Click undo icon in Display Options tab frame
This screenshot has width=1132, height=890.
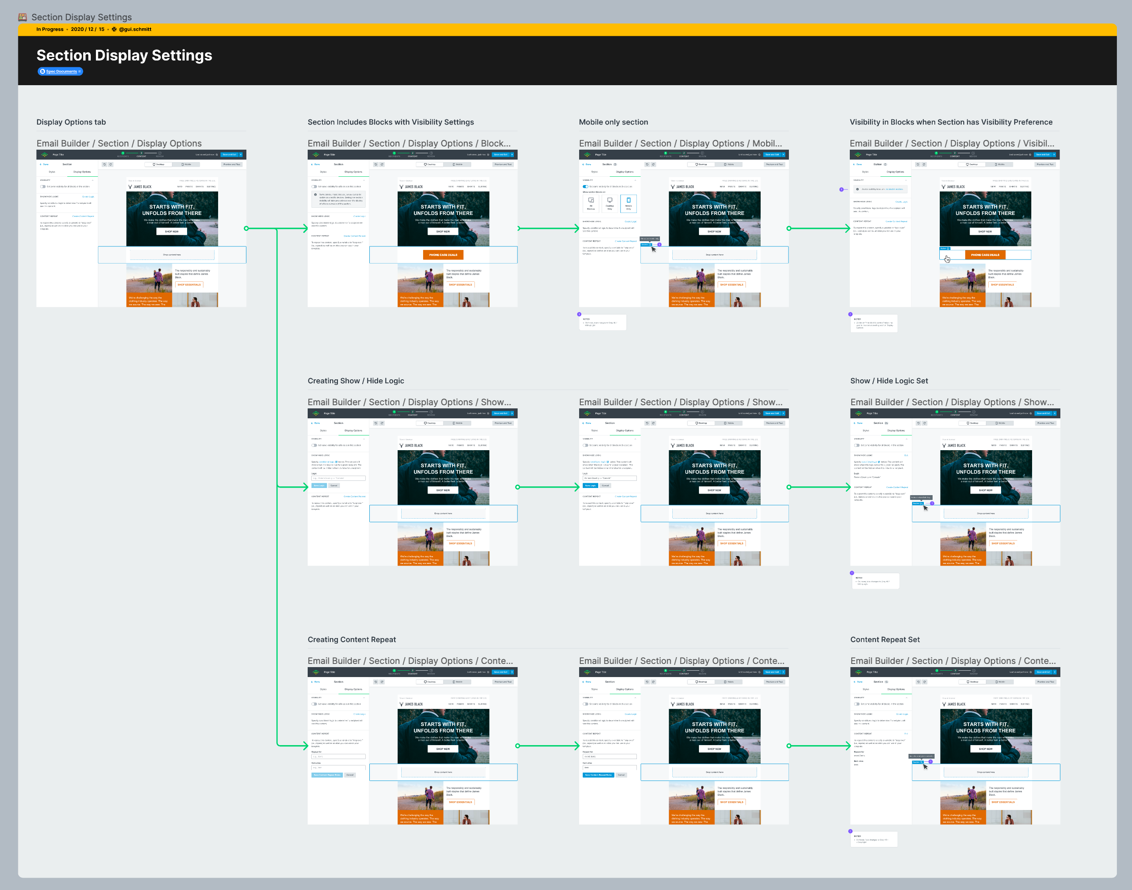click(x=104, y=164)
